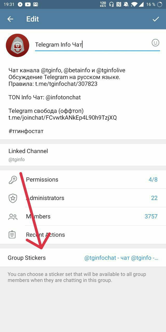Viewport: 166px width, 332px height.
Task: Tap the back arrow in the Edit header
Action: [x=10, y=19]
